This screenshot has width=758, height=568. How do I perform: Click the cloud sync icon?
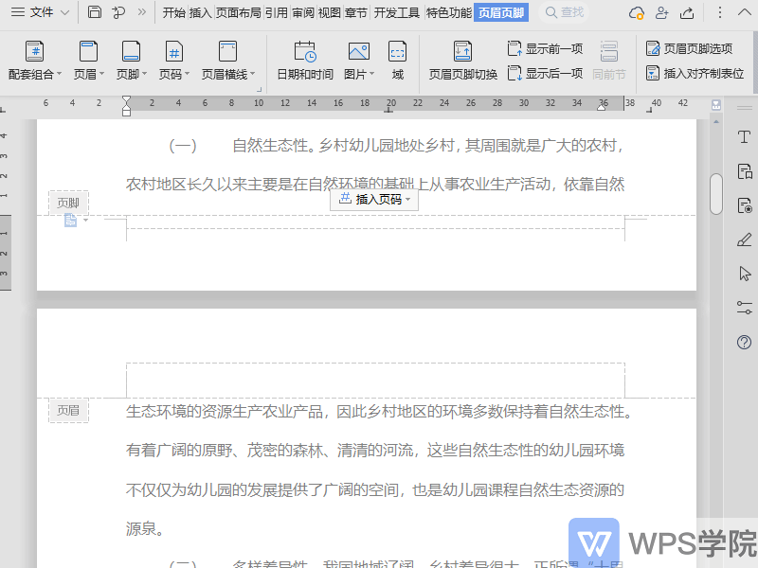[636, 12]
